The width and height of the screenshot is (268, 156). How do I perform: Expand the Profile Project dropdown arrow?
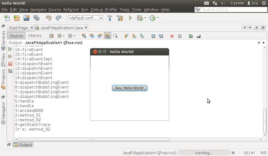(x=158, y=18)
